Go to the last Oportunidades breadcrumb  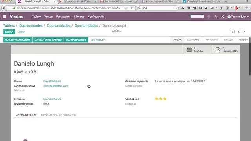pyautogui.click(x=86, y=25)
